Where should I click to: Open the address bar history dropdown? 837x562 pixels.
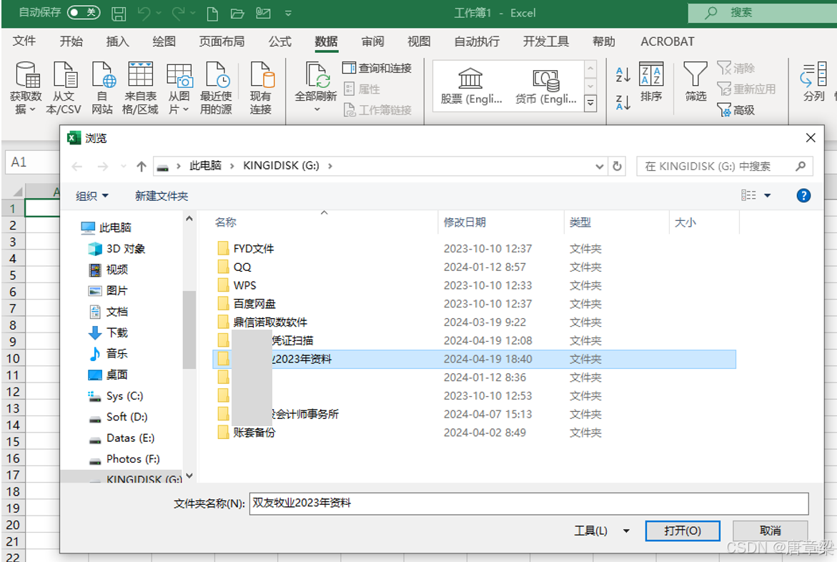click(600, 166)
